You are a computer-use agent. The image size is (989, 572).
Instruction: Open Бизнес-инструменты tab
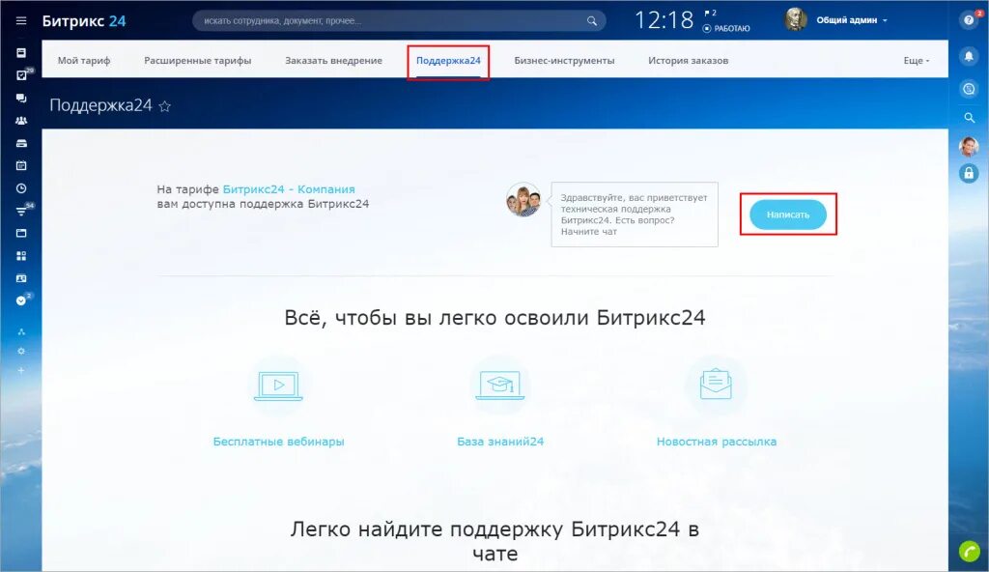(x=564, y=61)
